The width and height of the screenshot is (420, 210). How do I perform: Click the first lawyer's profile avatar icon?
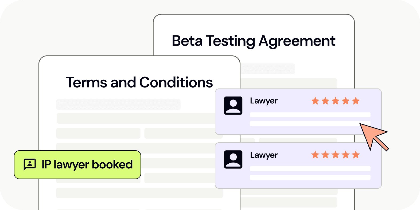(x=233, y=106)
